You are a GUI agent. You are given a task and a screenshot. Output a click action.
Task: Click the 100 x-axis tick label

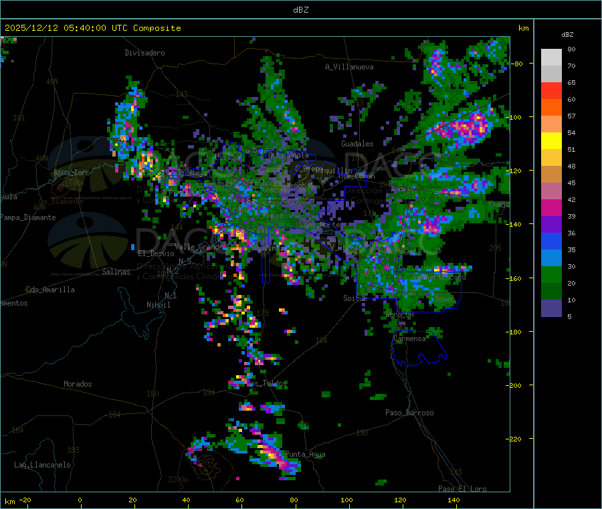coord(346,500)
